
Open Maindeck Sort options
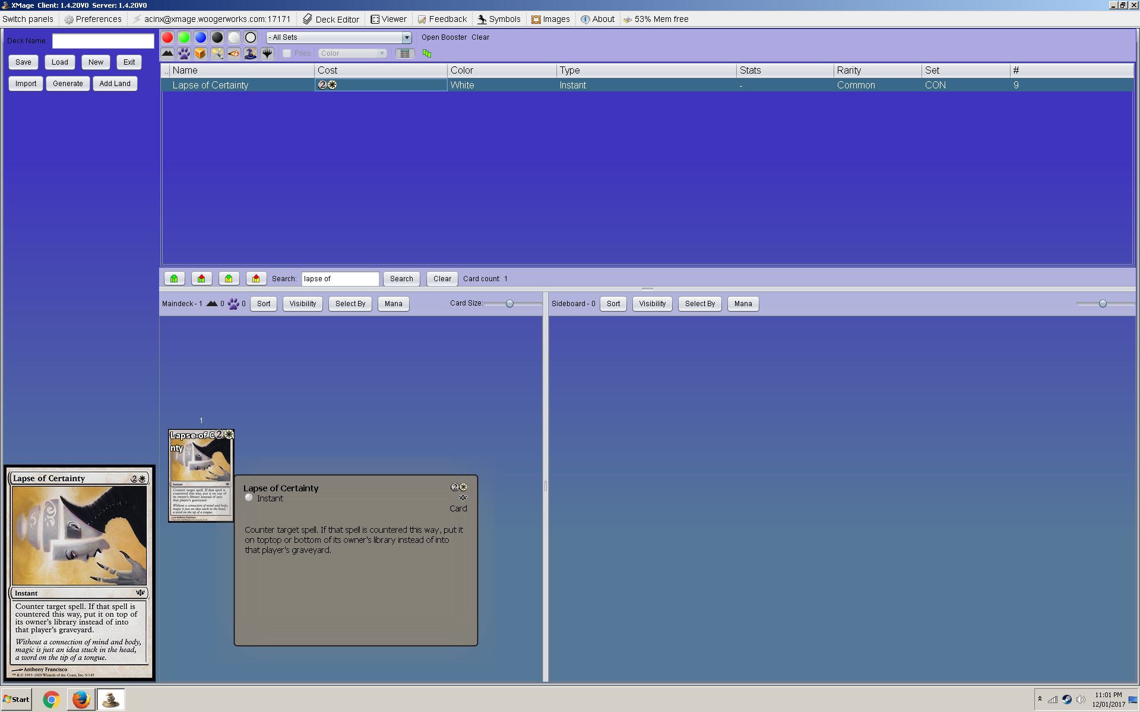click(264, 304)
